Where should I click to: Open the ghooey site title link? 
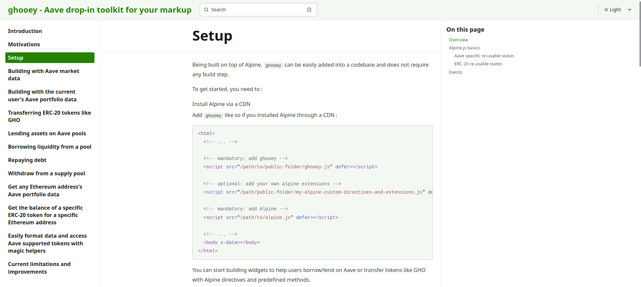click(x=100, y=10)
